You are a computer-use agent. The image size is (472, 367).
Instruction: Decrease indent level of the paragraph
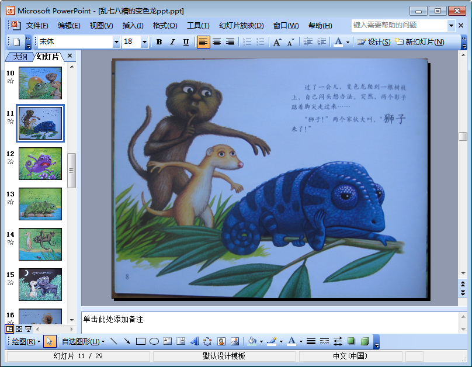pos(308,42)
